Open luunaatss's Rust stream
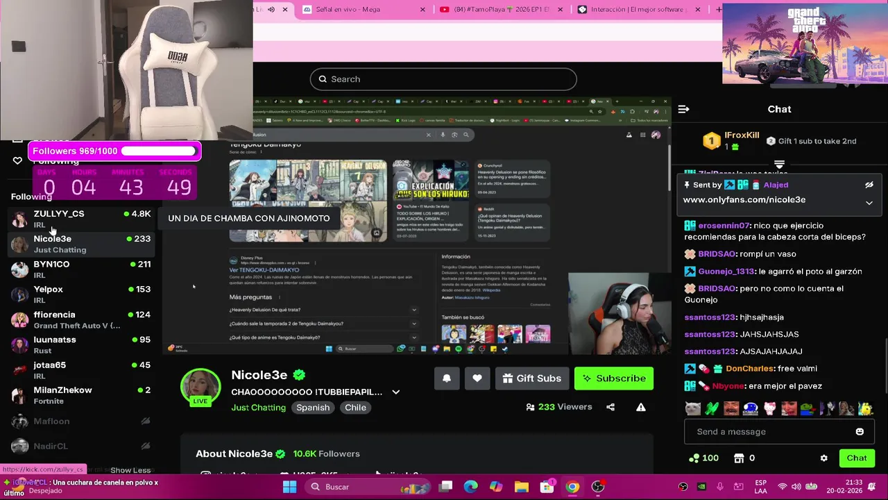The width and height of the screenshot is (888, 500). [82, 345]
